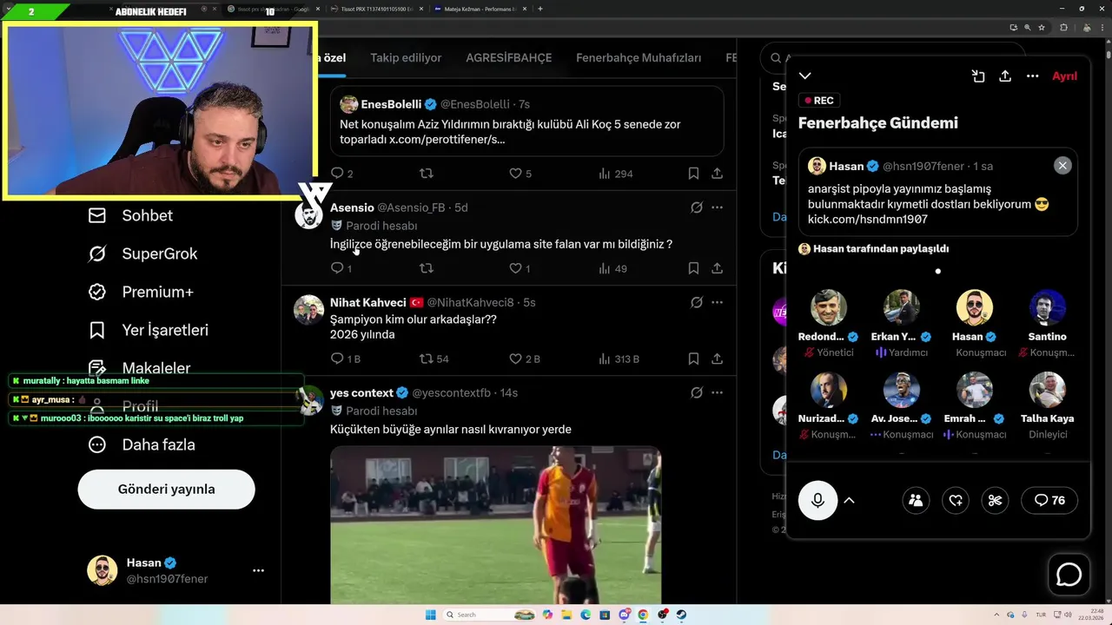Image resolution: width=1112 pixels, height=625 pixels.
Task: Switch to the AGRESİFBAHÇE tab
Action: [x=509, y=58]
